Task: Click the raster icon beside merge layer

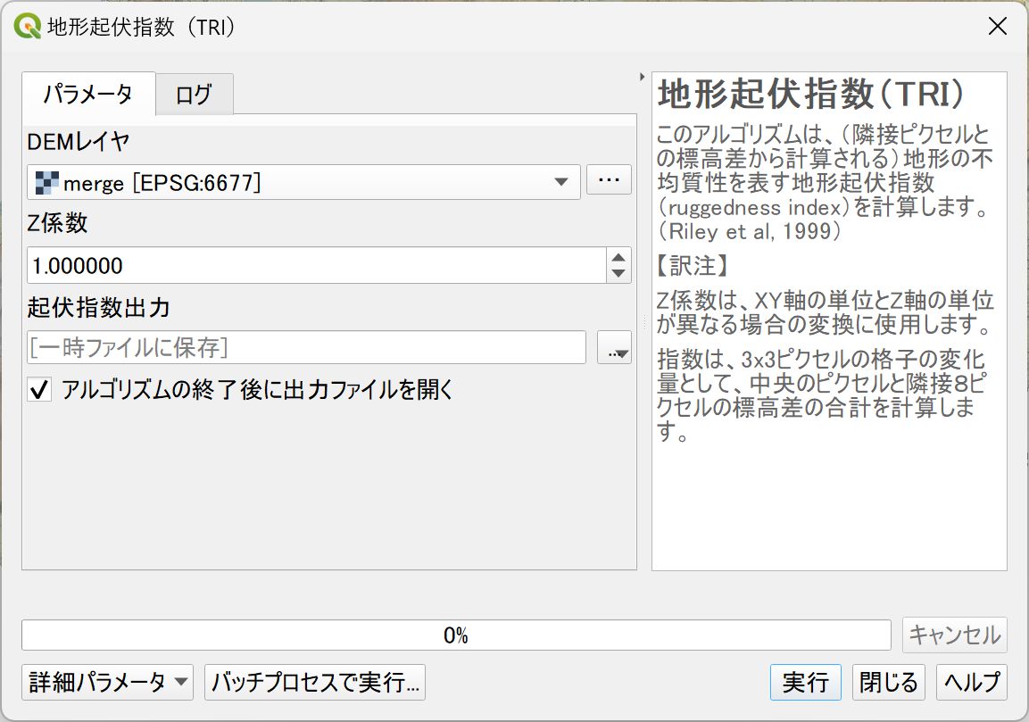Action: 46,182
